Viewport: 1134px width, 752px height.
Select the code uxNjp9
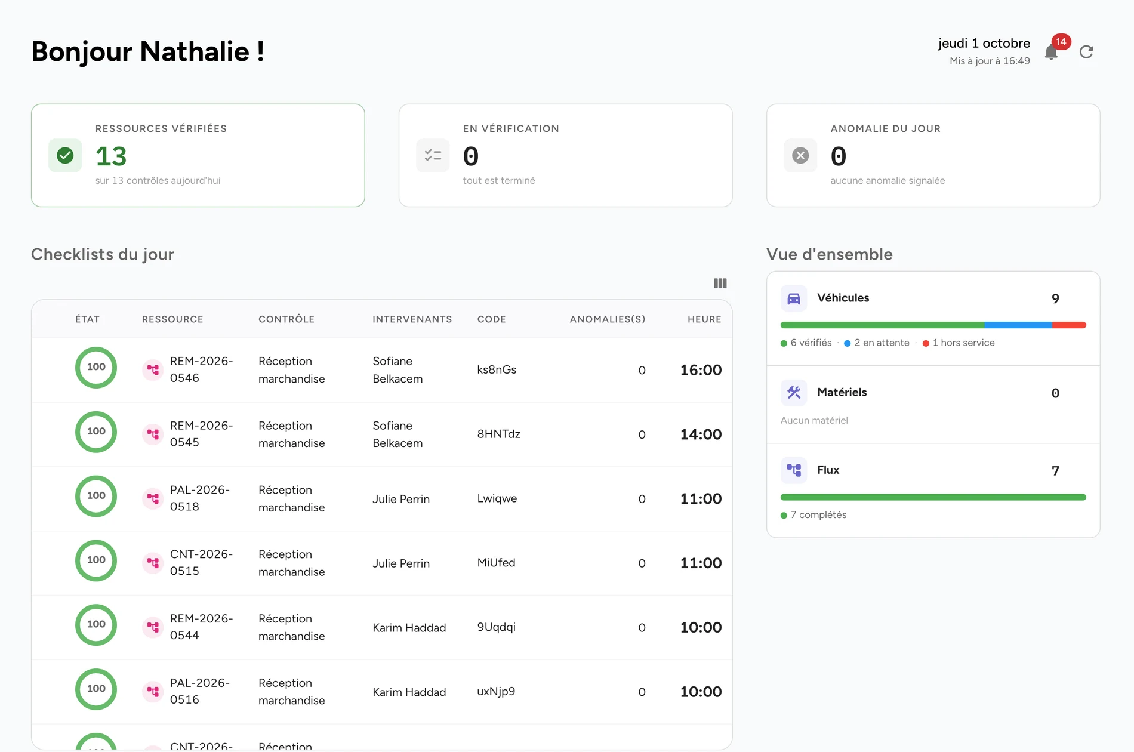click(x=497, y=692)
